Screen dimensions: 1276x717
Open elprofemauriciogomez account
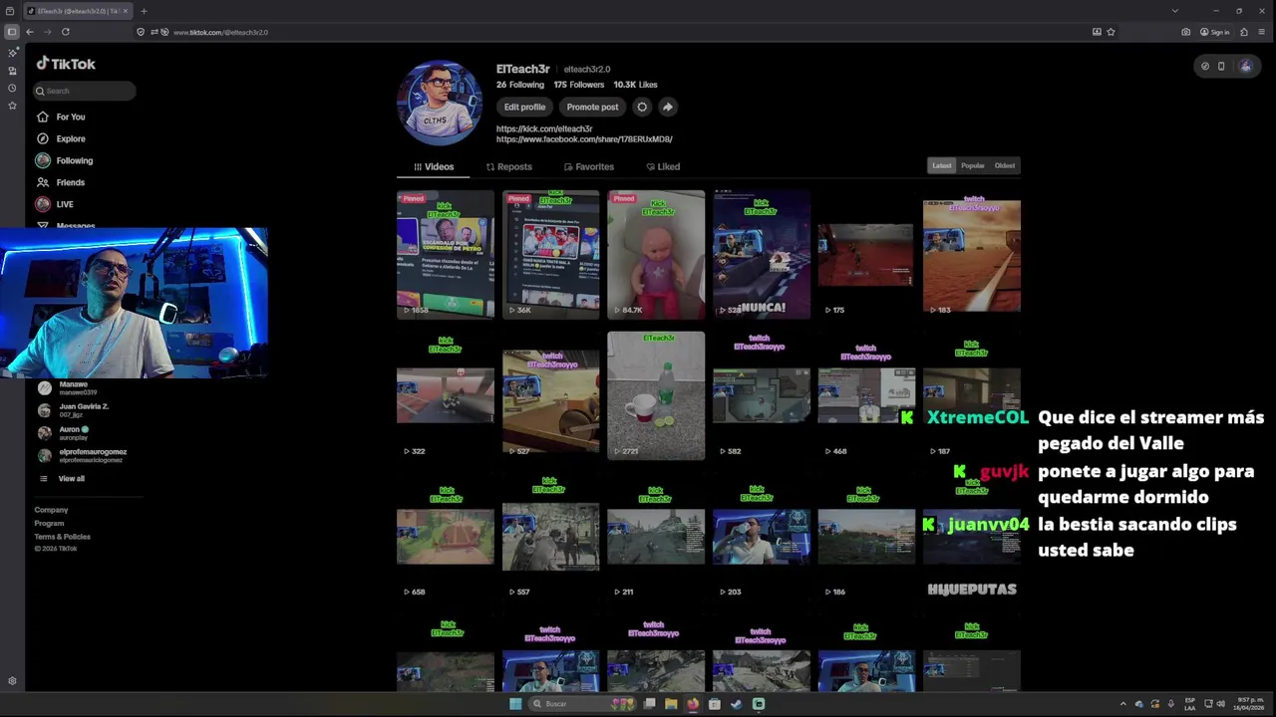[x=82, y=455]
